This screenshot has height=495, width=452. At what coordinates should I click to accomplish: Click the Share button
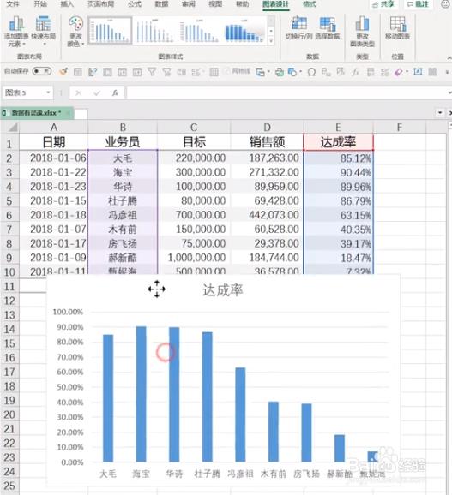383,4
